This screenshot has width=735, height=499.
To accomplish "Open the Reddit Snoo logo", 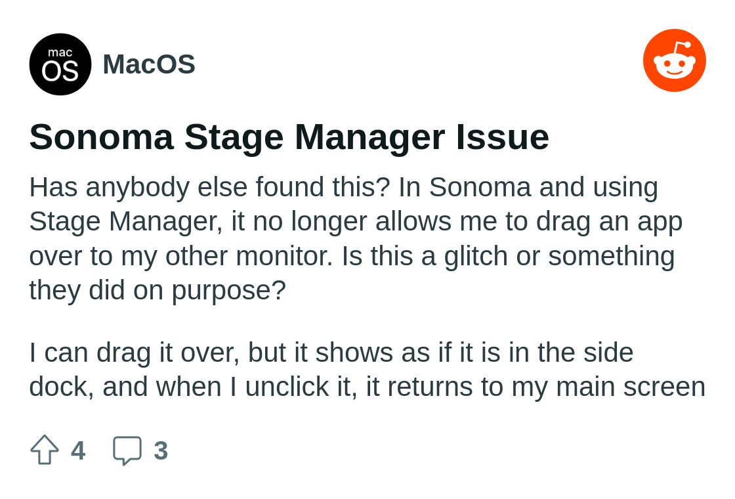I will point(675,60).
